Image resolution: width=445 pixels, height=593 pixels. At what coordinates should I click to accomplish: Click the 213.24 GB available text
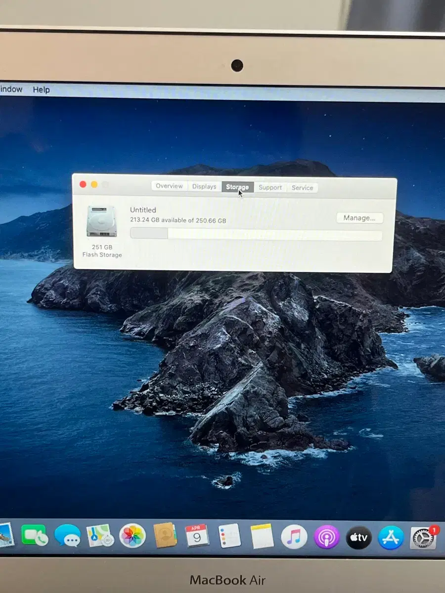tap(178, 220)
